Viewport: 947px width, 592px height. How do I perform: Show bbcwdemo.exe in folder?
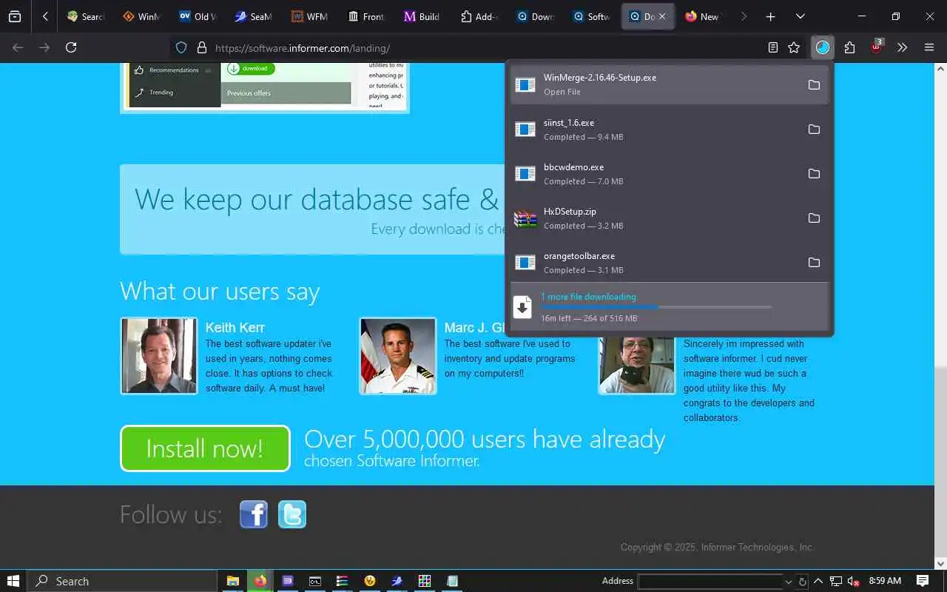[x=814, y=173]
